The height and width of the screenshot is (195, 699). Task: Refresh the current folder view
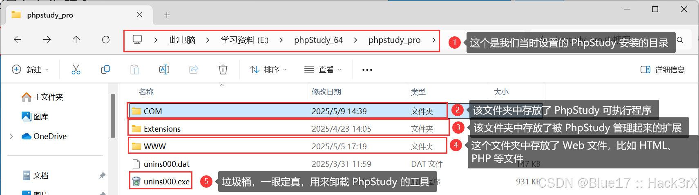[x=106, y=40]
